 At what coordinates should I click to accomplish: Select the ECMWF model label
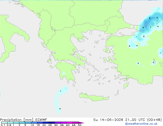coord(41,120)
